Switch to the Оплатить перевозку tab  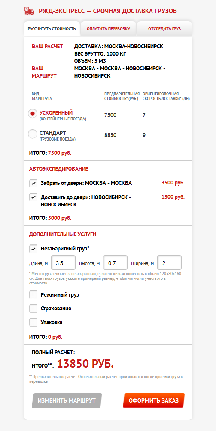point(108,28)
